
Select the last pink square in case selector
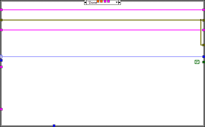pos(108,1)
